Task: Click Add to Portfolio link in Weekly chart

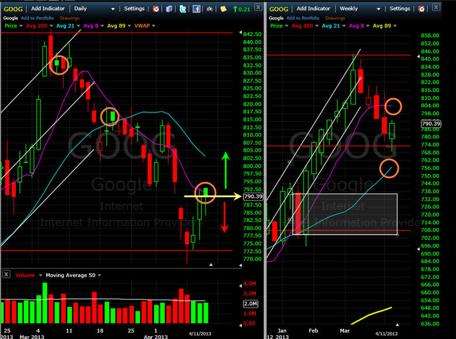Action: click(303, 18)
